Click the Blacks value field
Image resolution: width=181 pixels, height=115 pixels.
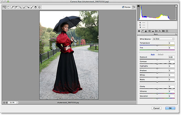tap(171, 80)
